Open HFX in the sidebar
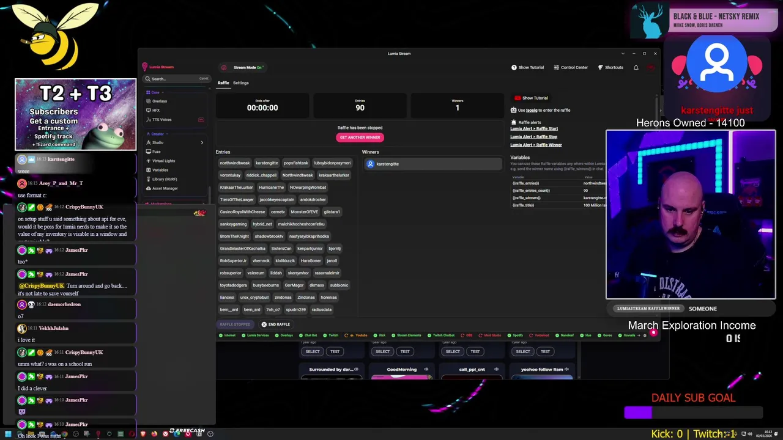This screenshot has width=783, height=440. coord(153,110)
